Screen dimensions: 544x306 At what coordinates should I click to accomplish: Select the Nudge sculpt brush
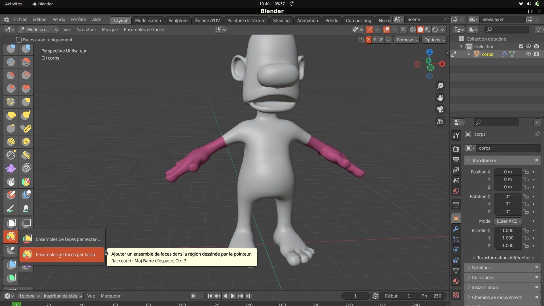point(11,142)
